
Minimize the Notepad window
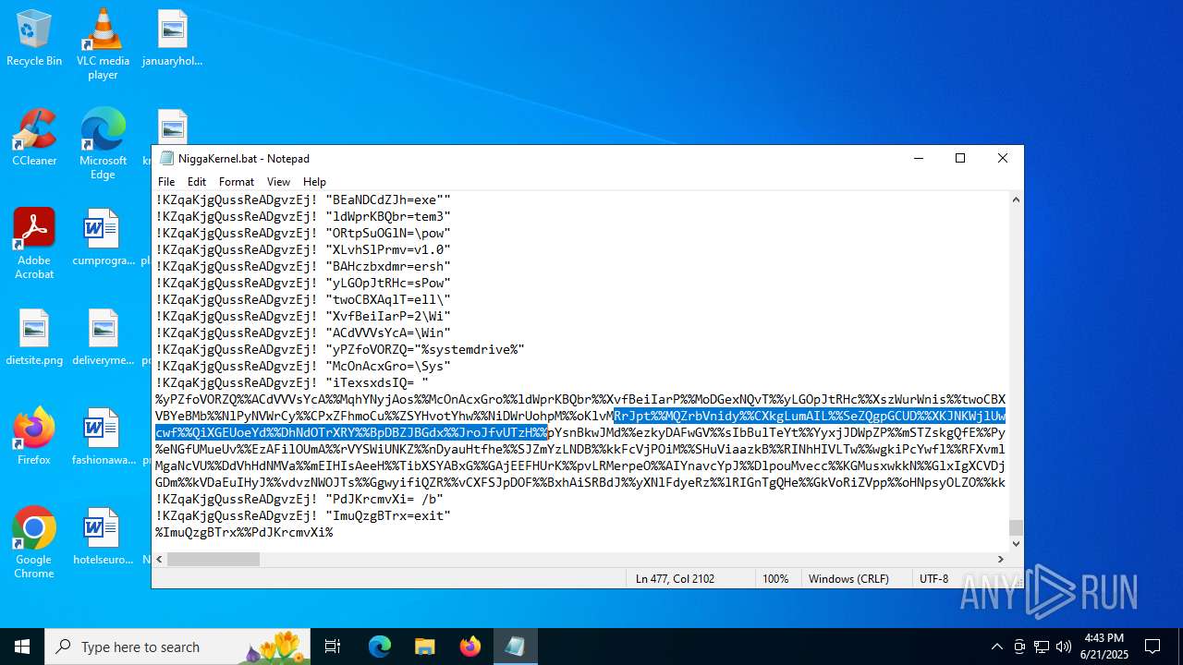pyautogui.click(x=918, y=158)
